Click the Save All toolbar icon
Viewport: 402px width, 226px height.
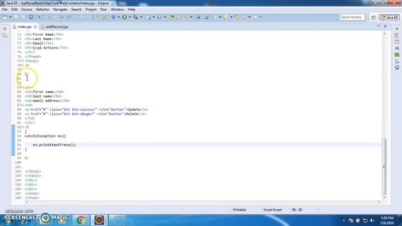[23, 17]
